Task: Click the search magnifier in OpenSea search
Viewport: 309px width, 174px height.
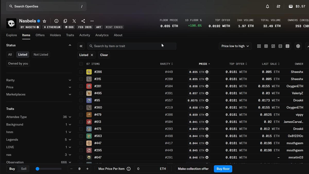Action: (x=11, y=6)
